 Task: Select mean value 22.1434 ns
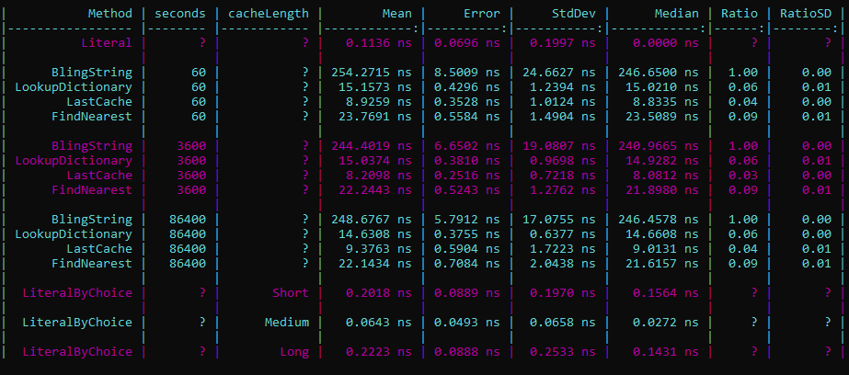(x=375, y=263)
